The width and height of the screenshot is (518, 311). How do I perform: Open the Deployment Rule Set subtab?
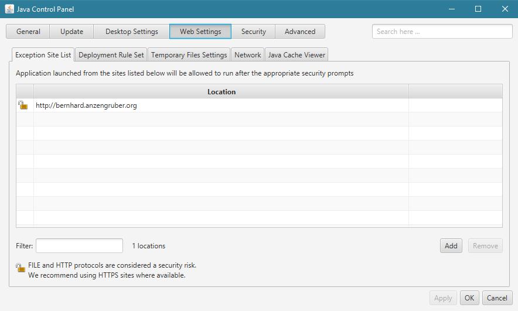pyautogui.click(x=111, y=55)
